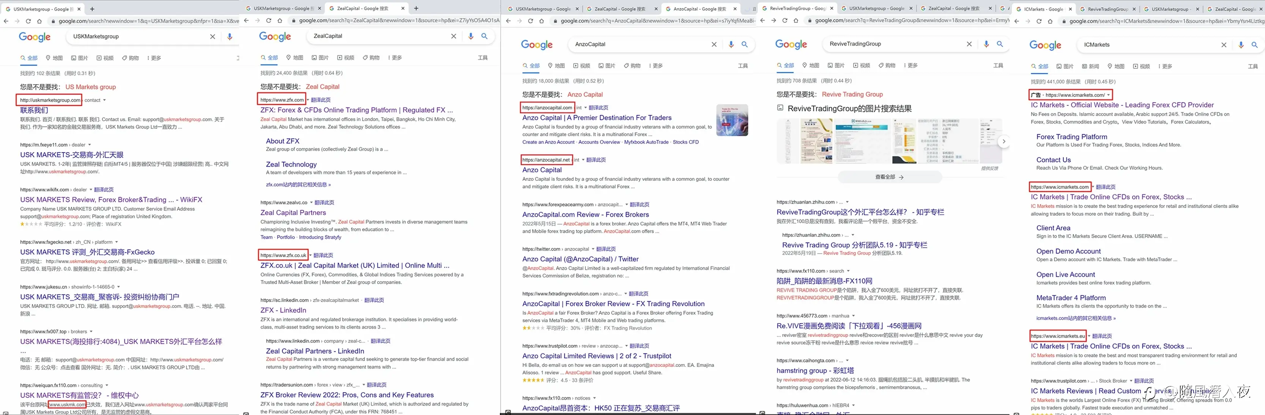Open new tab next to ZealCapital tab
This screenshot has width=1265, height=415.
click(x=416, y=8)
